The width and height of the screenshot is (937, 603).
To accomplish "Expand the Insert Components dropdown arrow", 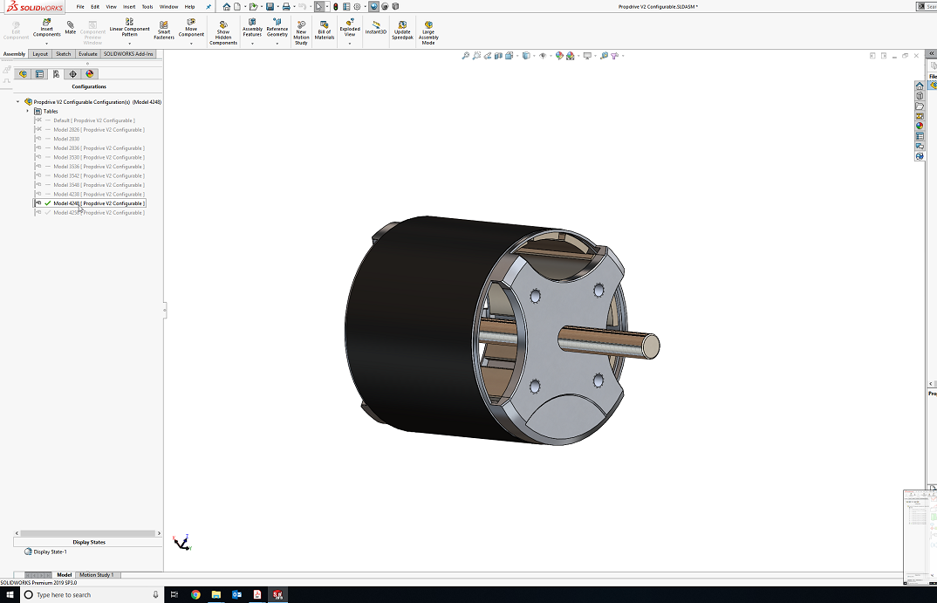I will click(x=46, y=43).
